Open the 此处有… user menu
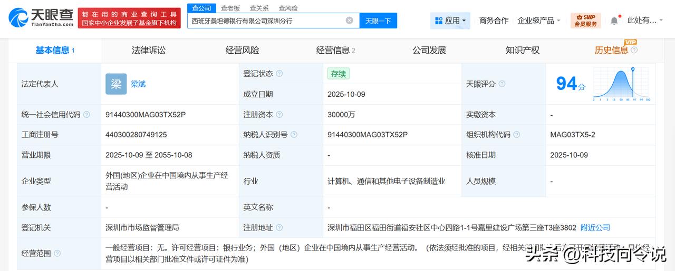Viewport: 675px width, 271px height. click(x=646, y=21)
